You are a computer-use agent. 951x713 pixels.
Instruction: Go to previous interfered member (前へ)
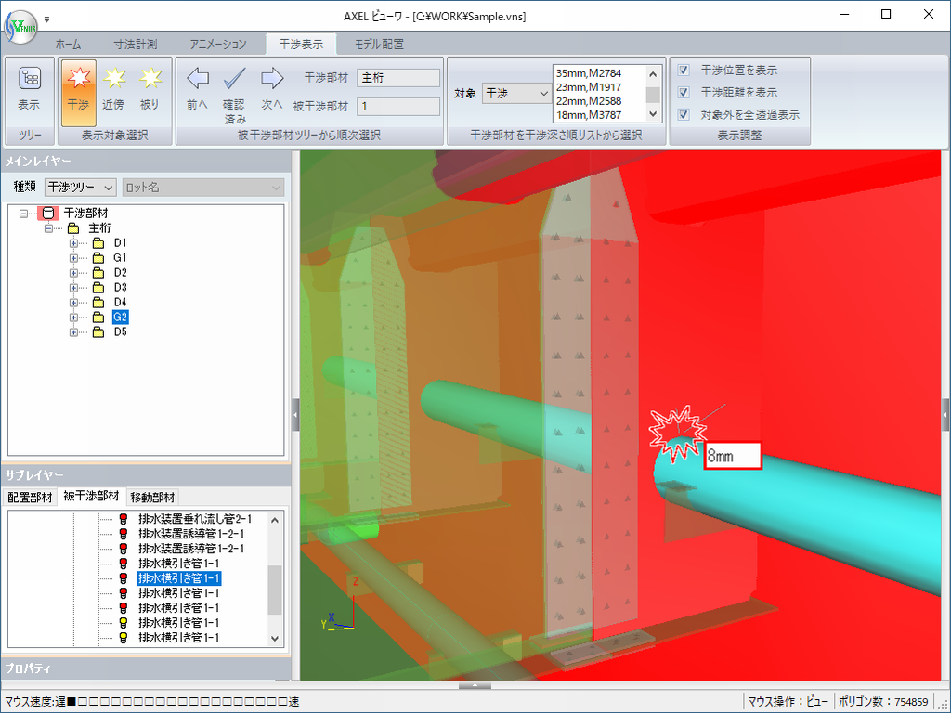pyautogui.click(x=197, y=88)
